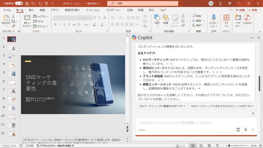The height and width of the screenshot is (148, 263).
Task: Click the refresh suggestions icon in Copilot
Action: point(253,113)
